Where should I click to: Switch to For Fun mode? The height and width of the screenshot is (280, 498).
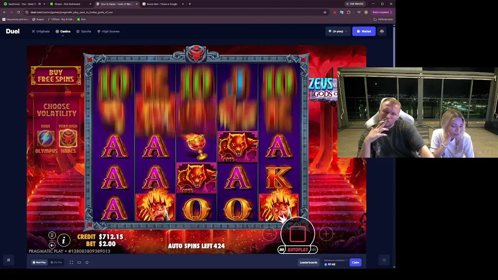(56, 262)
